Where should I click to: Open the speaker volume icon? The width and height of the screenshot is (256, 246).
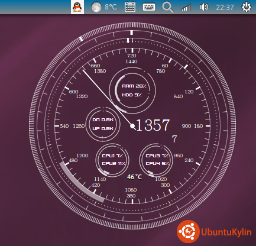[x=204, y=7]
